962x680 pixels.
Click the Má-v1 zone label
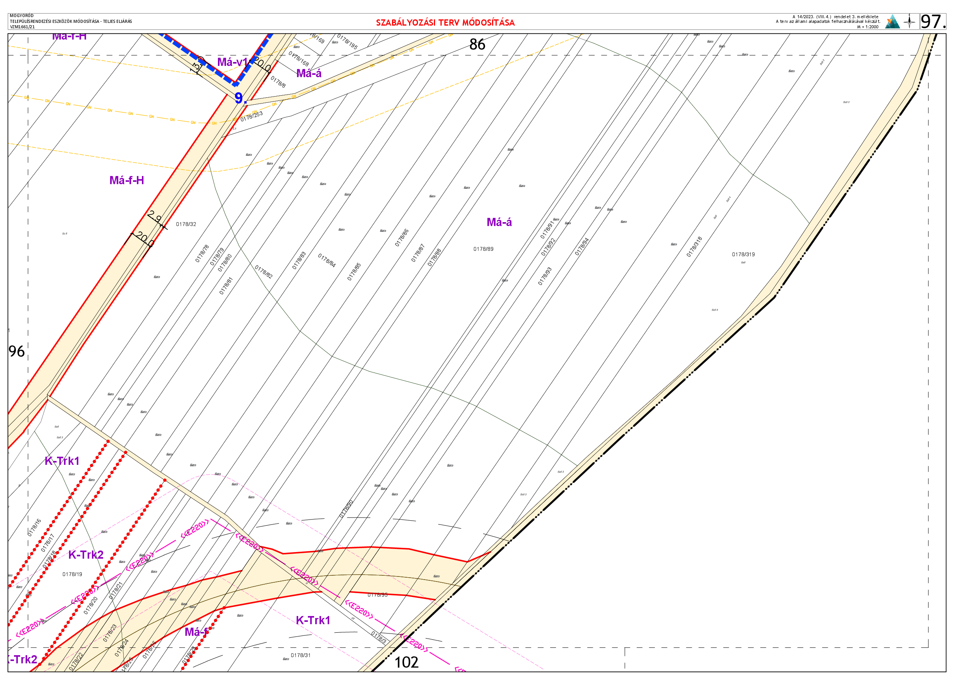click(232, 62)
